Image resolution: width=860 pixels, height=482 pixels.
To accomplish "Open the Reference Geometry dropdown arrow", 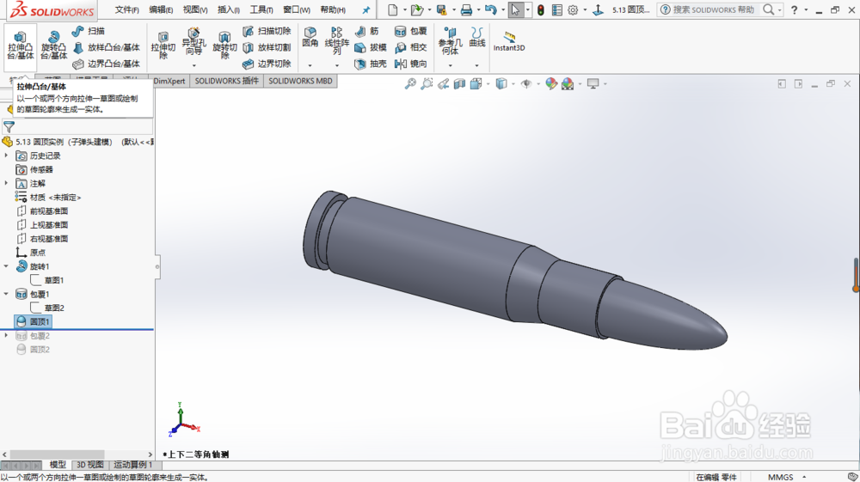I will coord(450,65).
